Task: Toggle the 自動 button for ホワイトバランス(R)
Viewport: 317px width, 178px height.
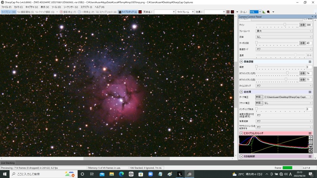Action: pyautogui.click(x=302, y=73)
